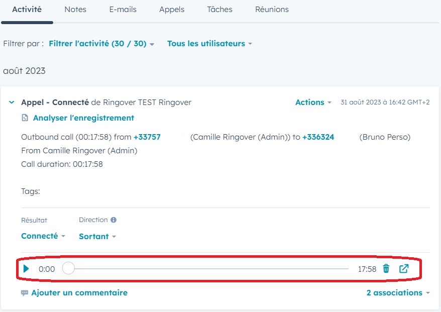Image resolution: width=441 pixels, height=312 pixels.
Task: Open the Filtrer l'activité dropdown
Action: (101, 44)
